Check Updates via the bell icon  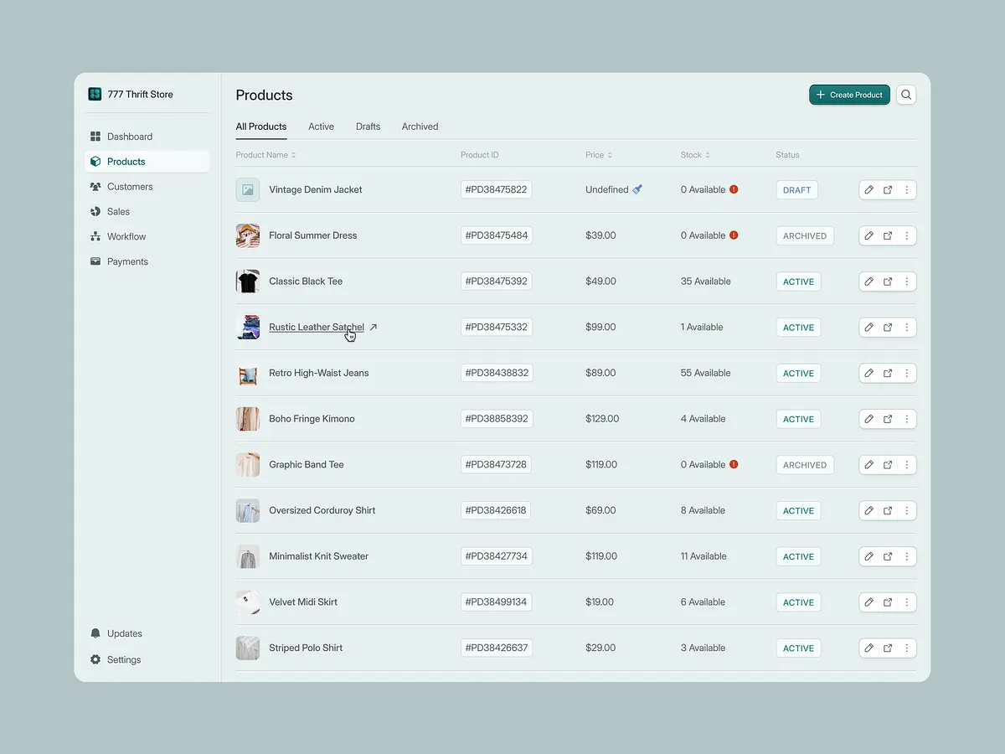(x=95, y=633)
